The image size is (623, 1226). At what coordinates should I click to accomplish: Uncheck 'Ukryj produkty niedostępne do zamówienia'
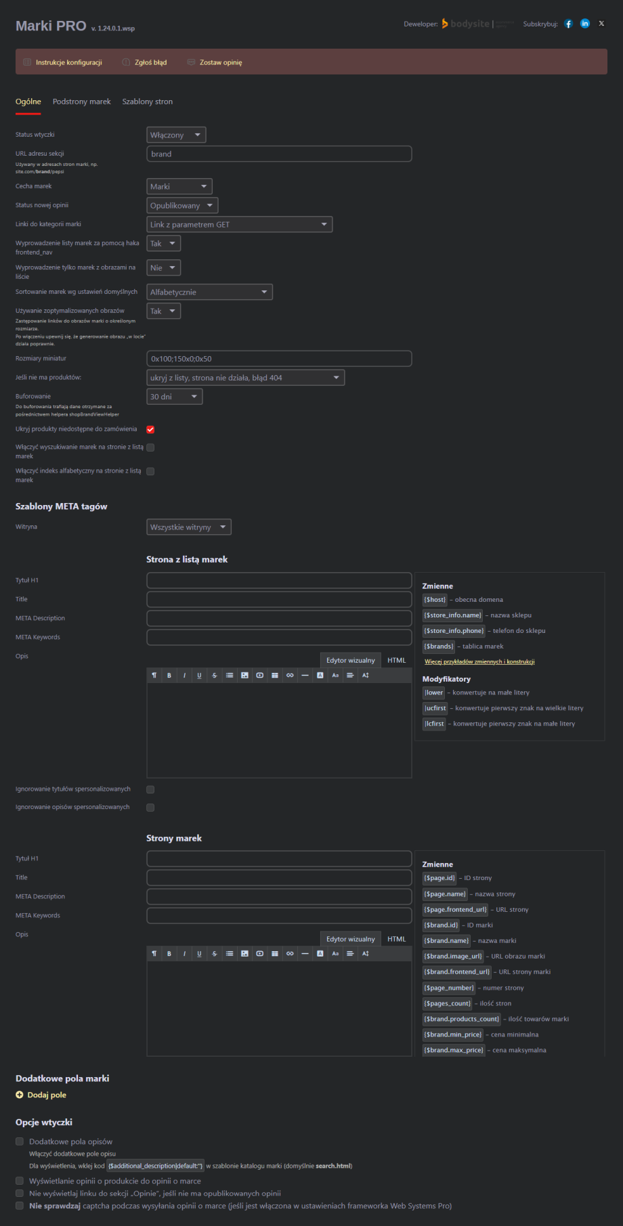click(150, 429)
